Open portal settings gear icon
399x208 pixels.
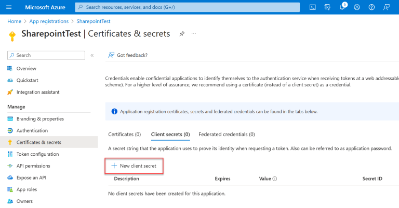(357, 7)
